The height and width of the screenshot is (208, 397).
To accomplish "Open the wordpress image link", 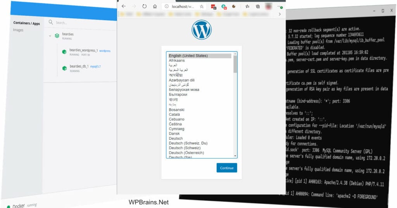I will pyautogui.click(x=105, y=51).
